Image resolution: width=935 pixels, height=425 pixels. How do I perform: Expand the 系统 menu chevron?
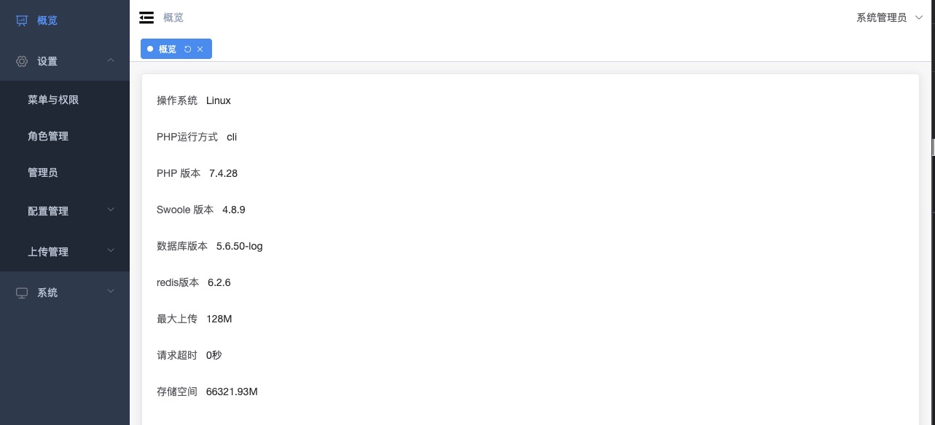click(111, 292)
